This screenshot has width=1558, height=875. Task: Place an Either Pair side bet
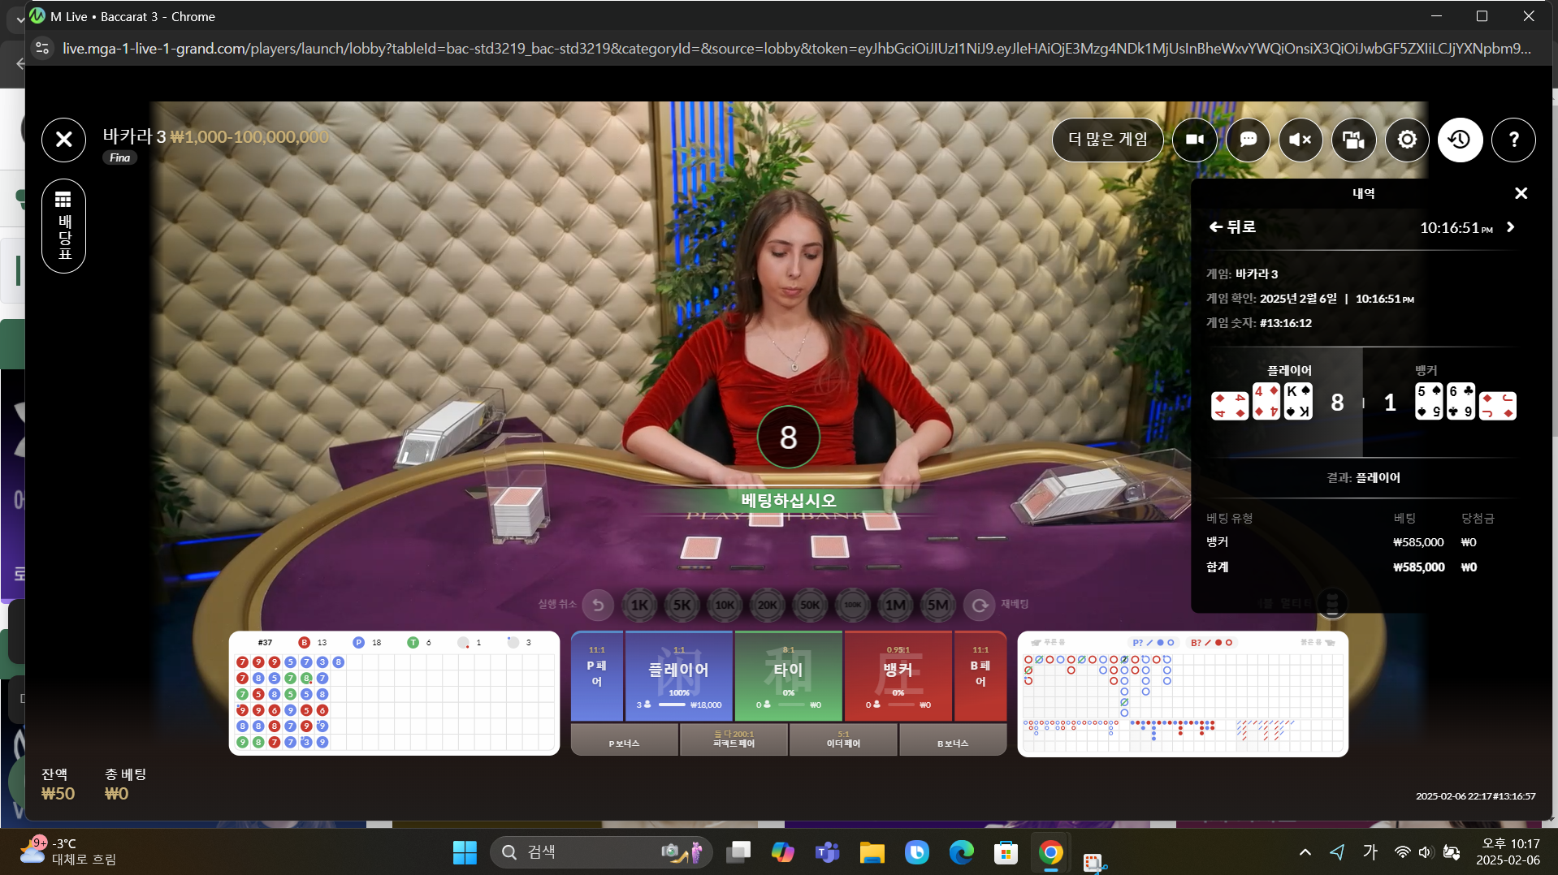(843, 740)
